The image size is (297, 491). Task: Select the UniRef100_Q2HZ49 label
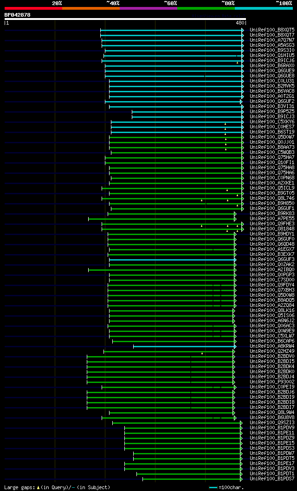(272, 352)
